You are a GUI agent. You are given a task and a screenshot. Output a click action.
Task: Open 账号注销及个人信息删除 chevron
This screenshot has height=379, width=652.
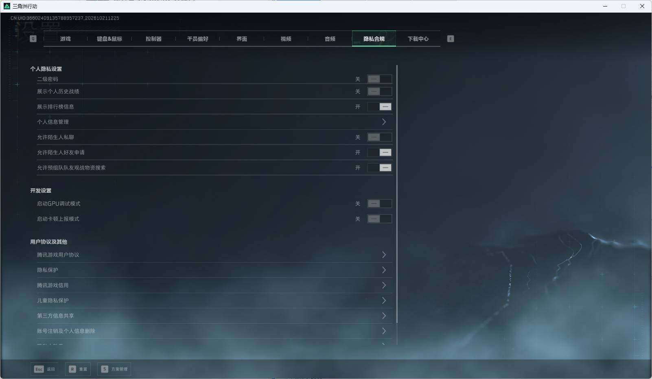(x=384, y=331)
